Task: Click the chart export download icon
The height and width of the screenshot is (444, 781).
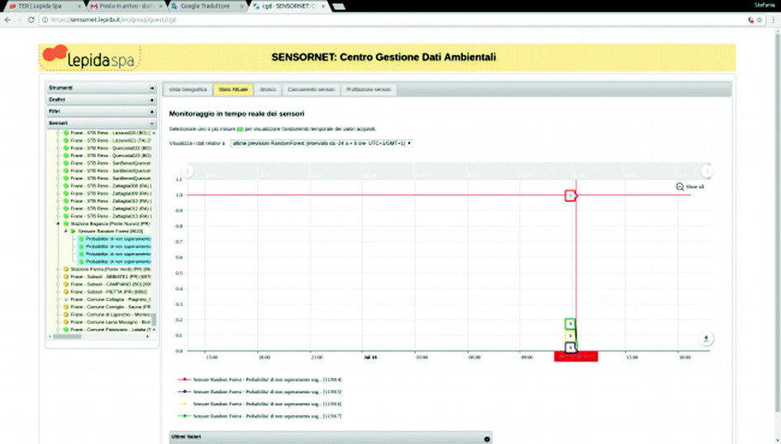Action: pos(706,338)
